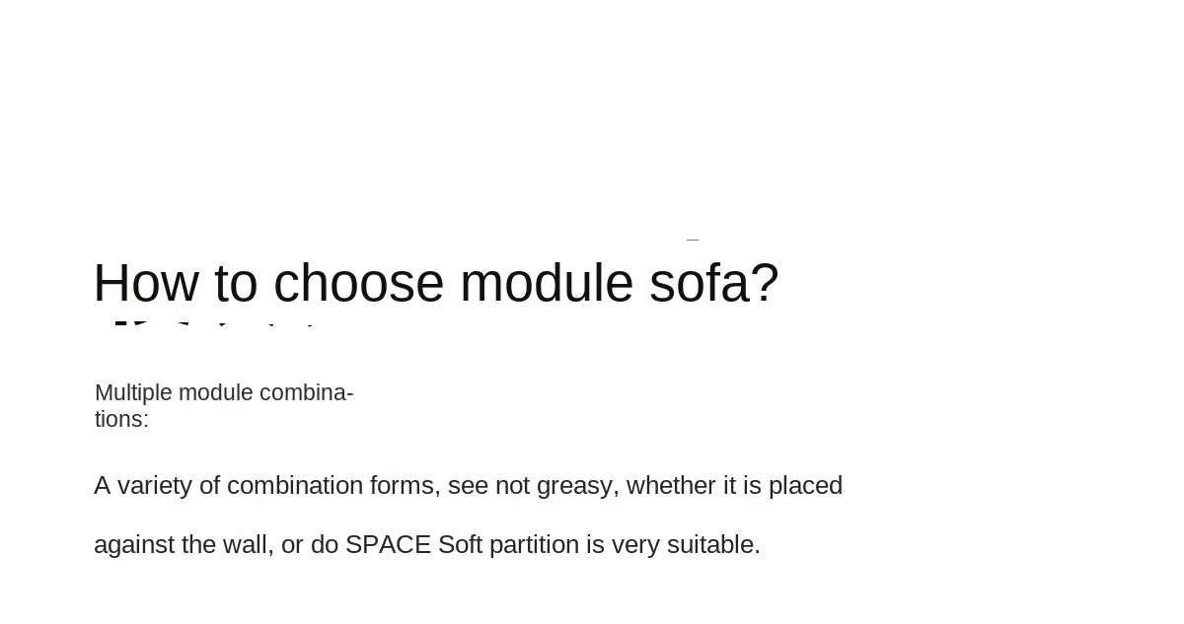Click the line starting "A variety of combination"
The height and width of the screenshot is (624, 1184).
tap(468, 486)
